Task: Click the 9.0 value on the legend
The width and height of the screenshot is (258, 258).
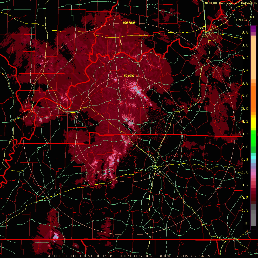Action: click(x=245, y=45)
